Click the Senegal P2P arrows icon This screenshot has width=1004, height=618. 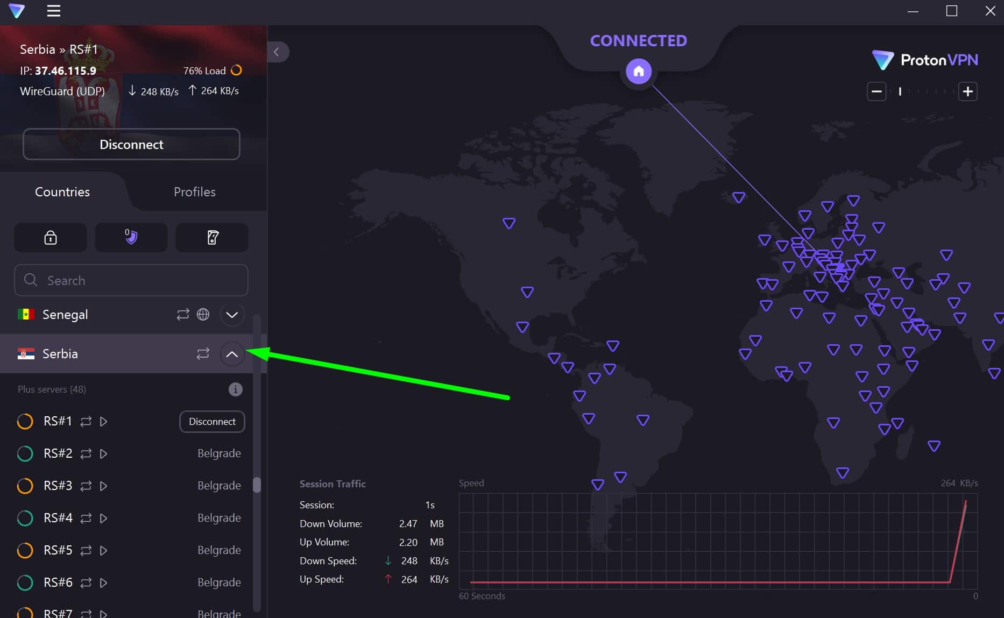[x=183, y=315]
